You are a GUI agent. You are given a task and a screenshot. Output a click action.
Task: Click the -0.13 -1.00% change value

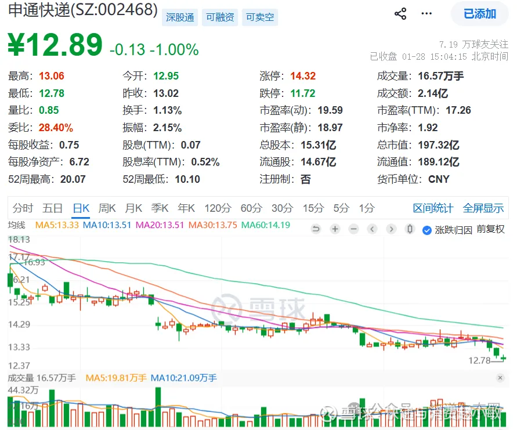[x=154, y=50]
